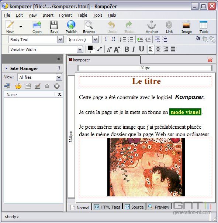This screenshot has height=223, width=218.
Task: Open the Tools menu
Action: click(x=98, y=15)
